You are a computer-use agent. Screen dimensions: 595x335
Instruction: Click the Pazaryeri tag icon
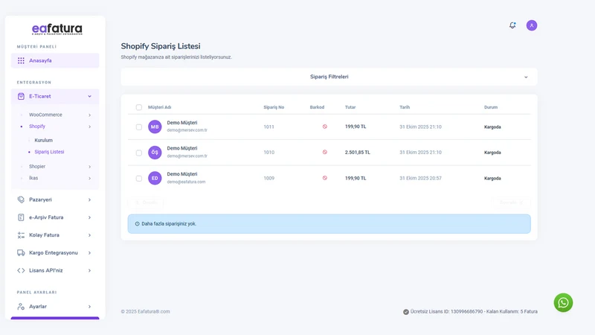tap(21, 200)
